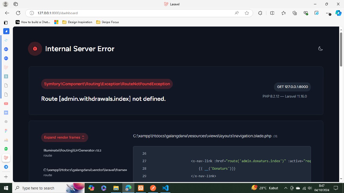Open the Extensions puzzle icon
The height and width of the screenshot is (193, 344).
pyautogui.click(x=260, y=13)
